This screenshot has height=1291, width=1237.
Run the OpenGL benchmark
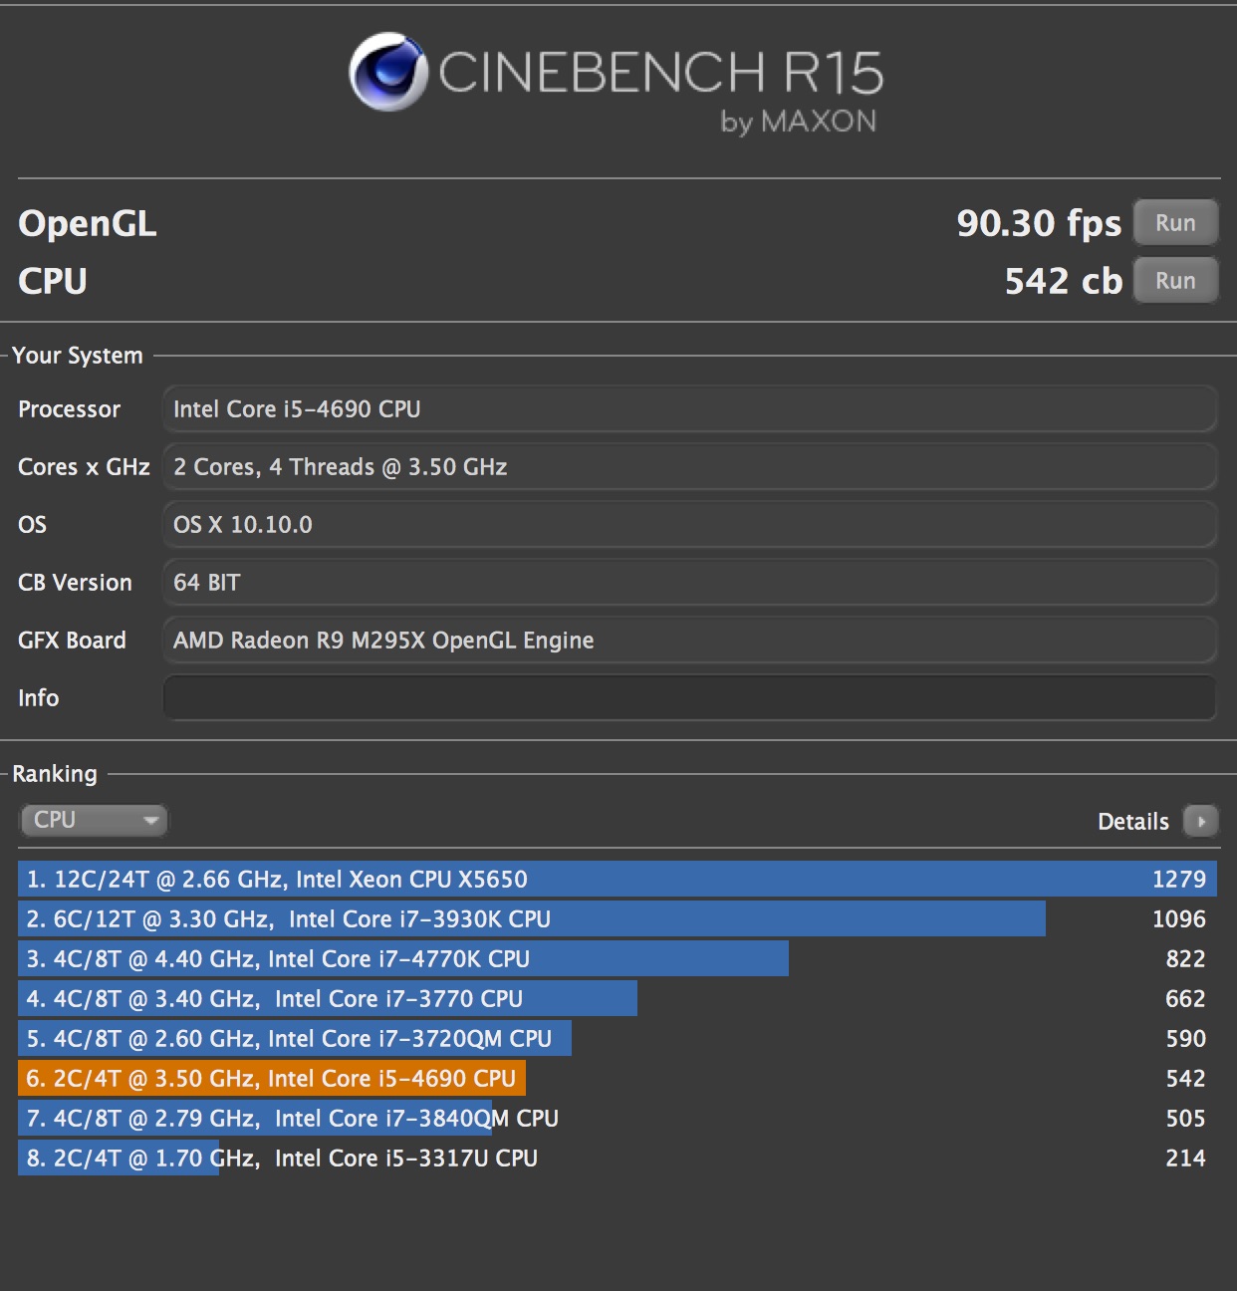point(1175,223)
